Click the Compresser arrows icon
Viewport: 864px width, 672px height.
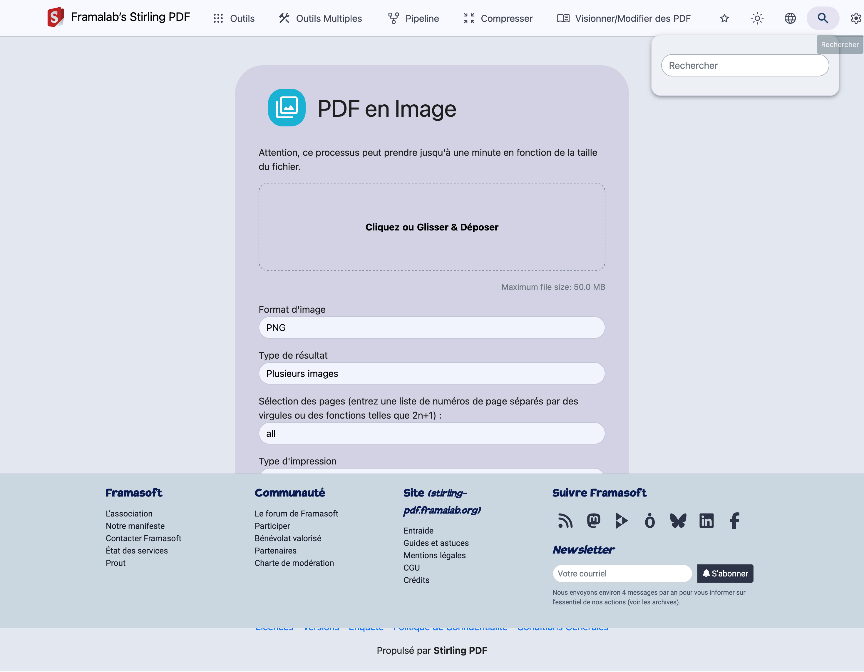pyautogui.click(x=469, y=18)
